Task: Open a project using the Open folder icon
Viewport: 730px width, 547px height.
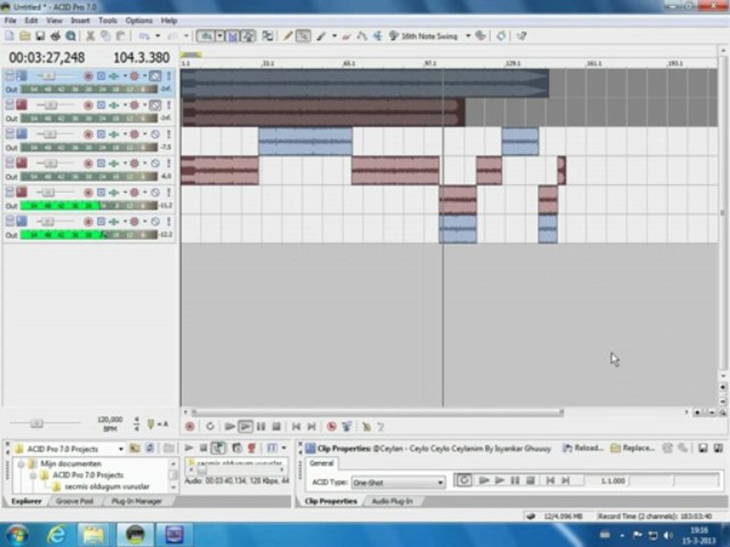Action: (x=25, y=36)
